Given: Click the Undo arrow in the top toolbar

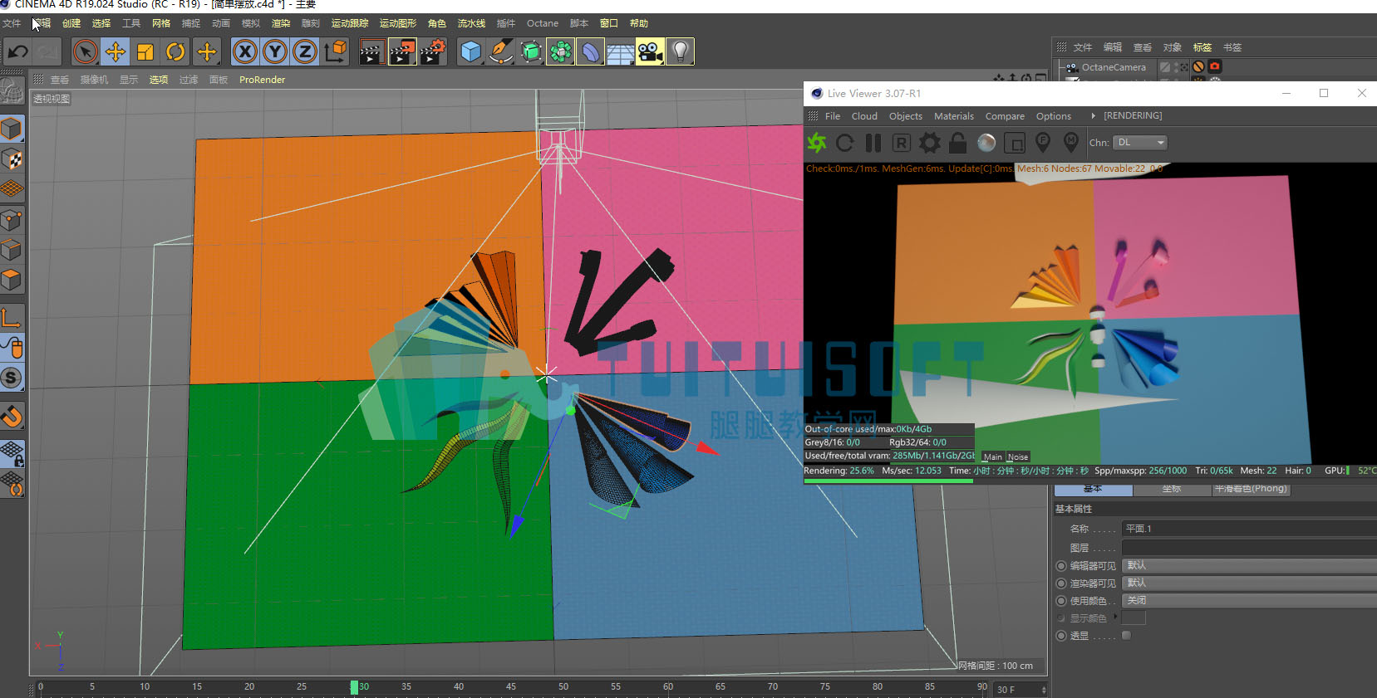Looking at the screenshot, I should [x=17, y=51].
